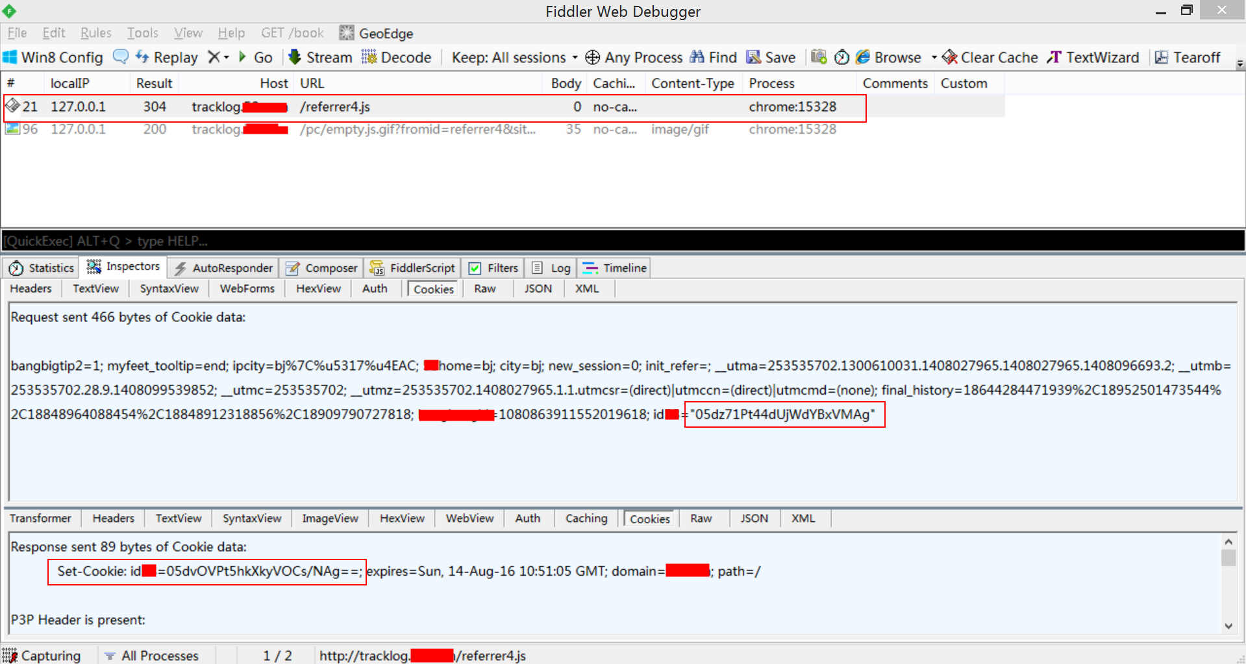Open the Edit menu
1246x664 pixels.
pos(54,33)
